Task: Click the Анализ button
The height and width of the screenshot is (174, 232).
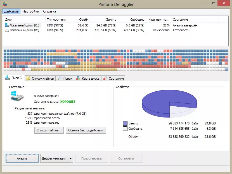Action: pos(22,158)
